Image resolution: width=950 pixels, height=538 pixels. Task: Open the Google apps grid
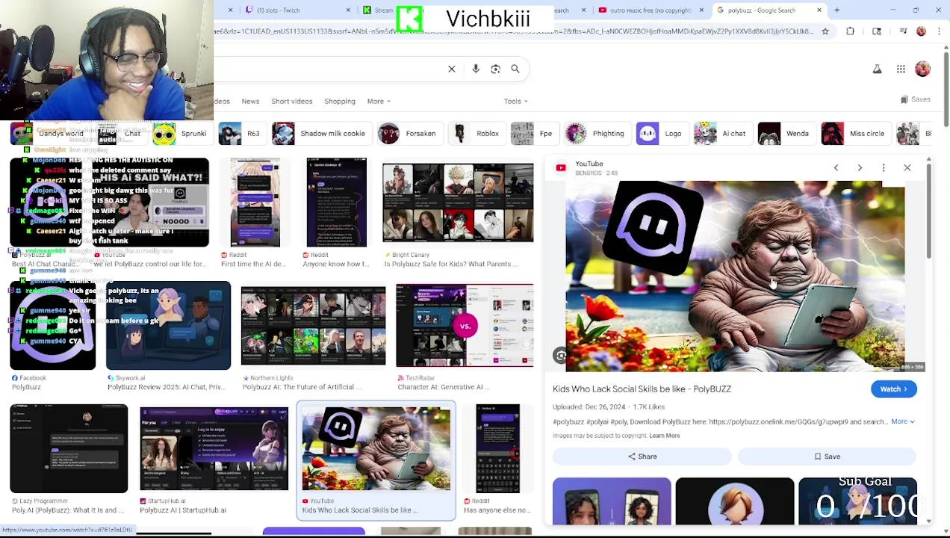901,69
